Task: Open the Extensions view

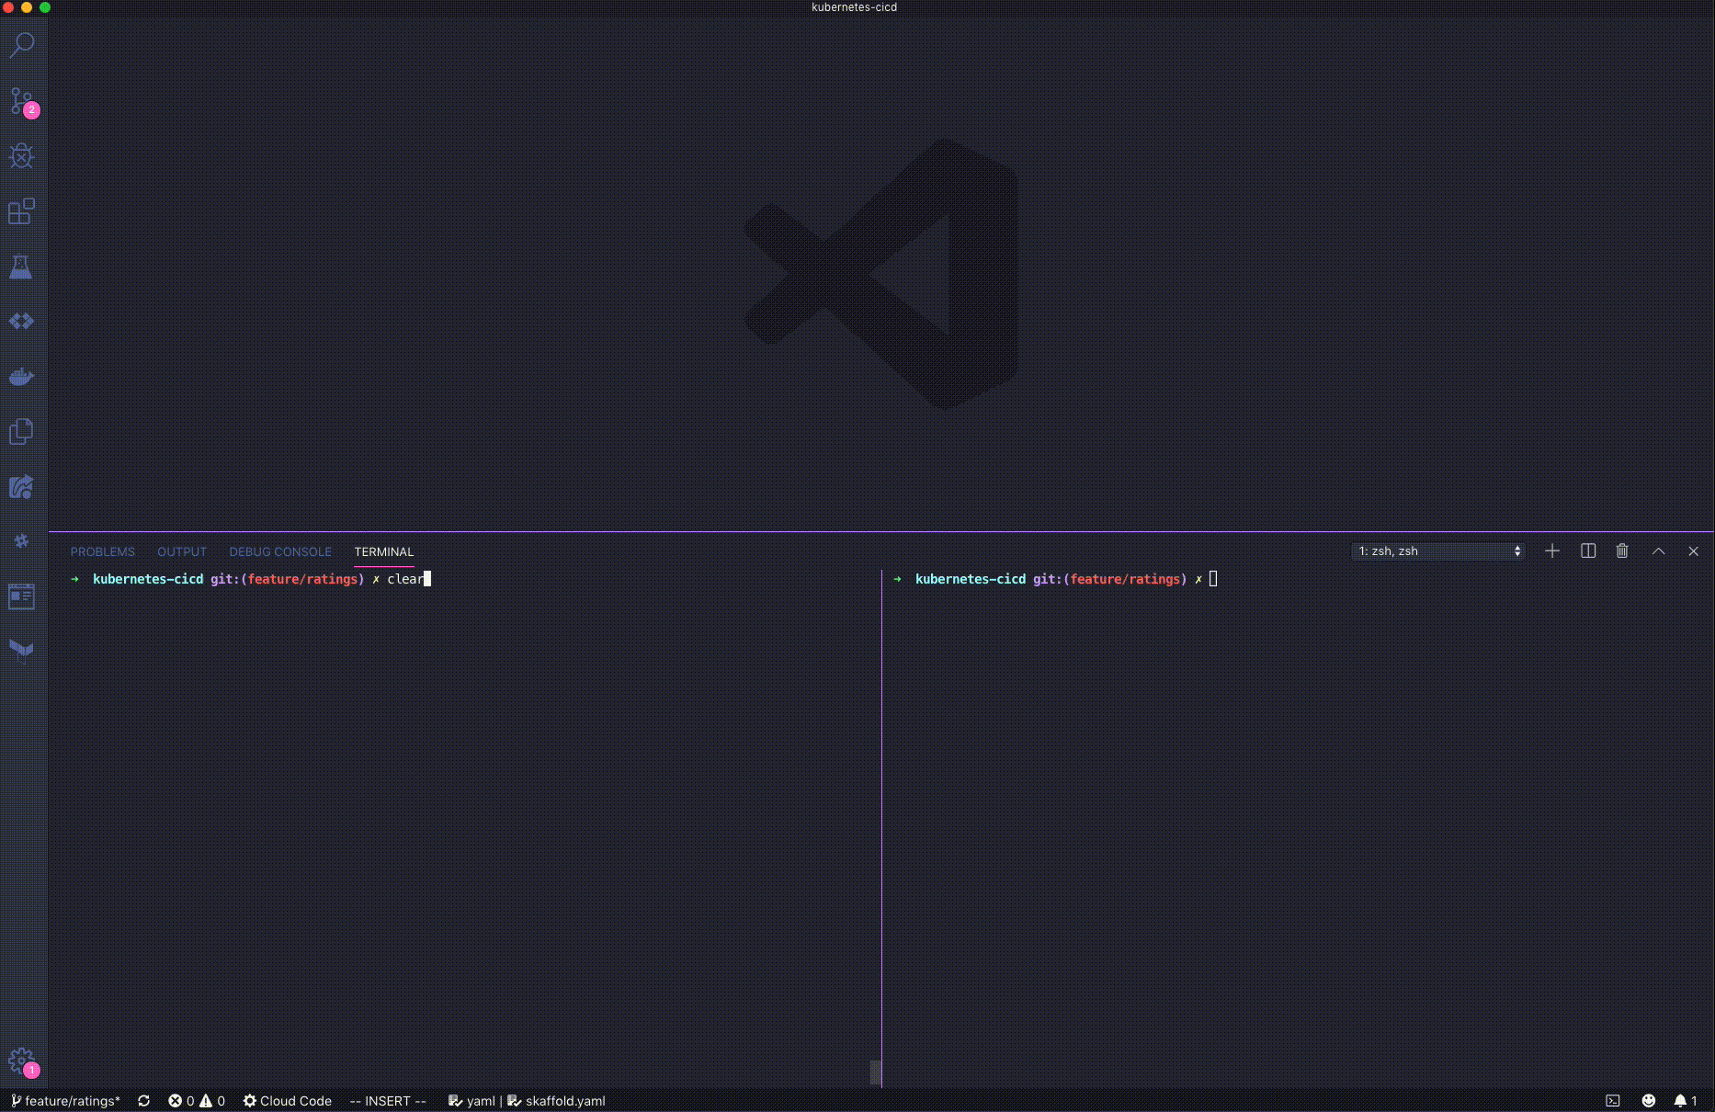Action: point(22,211)
